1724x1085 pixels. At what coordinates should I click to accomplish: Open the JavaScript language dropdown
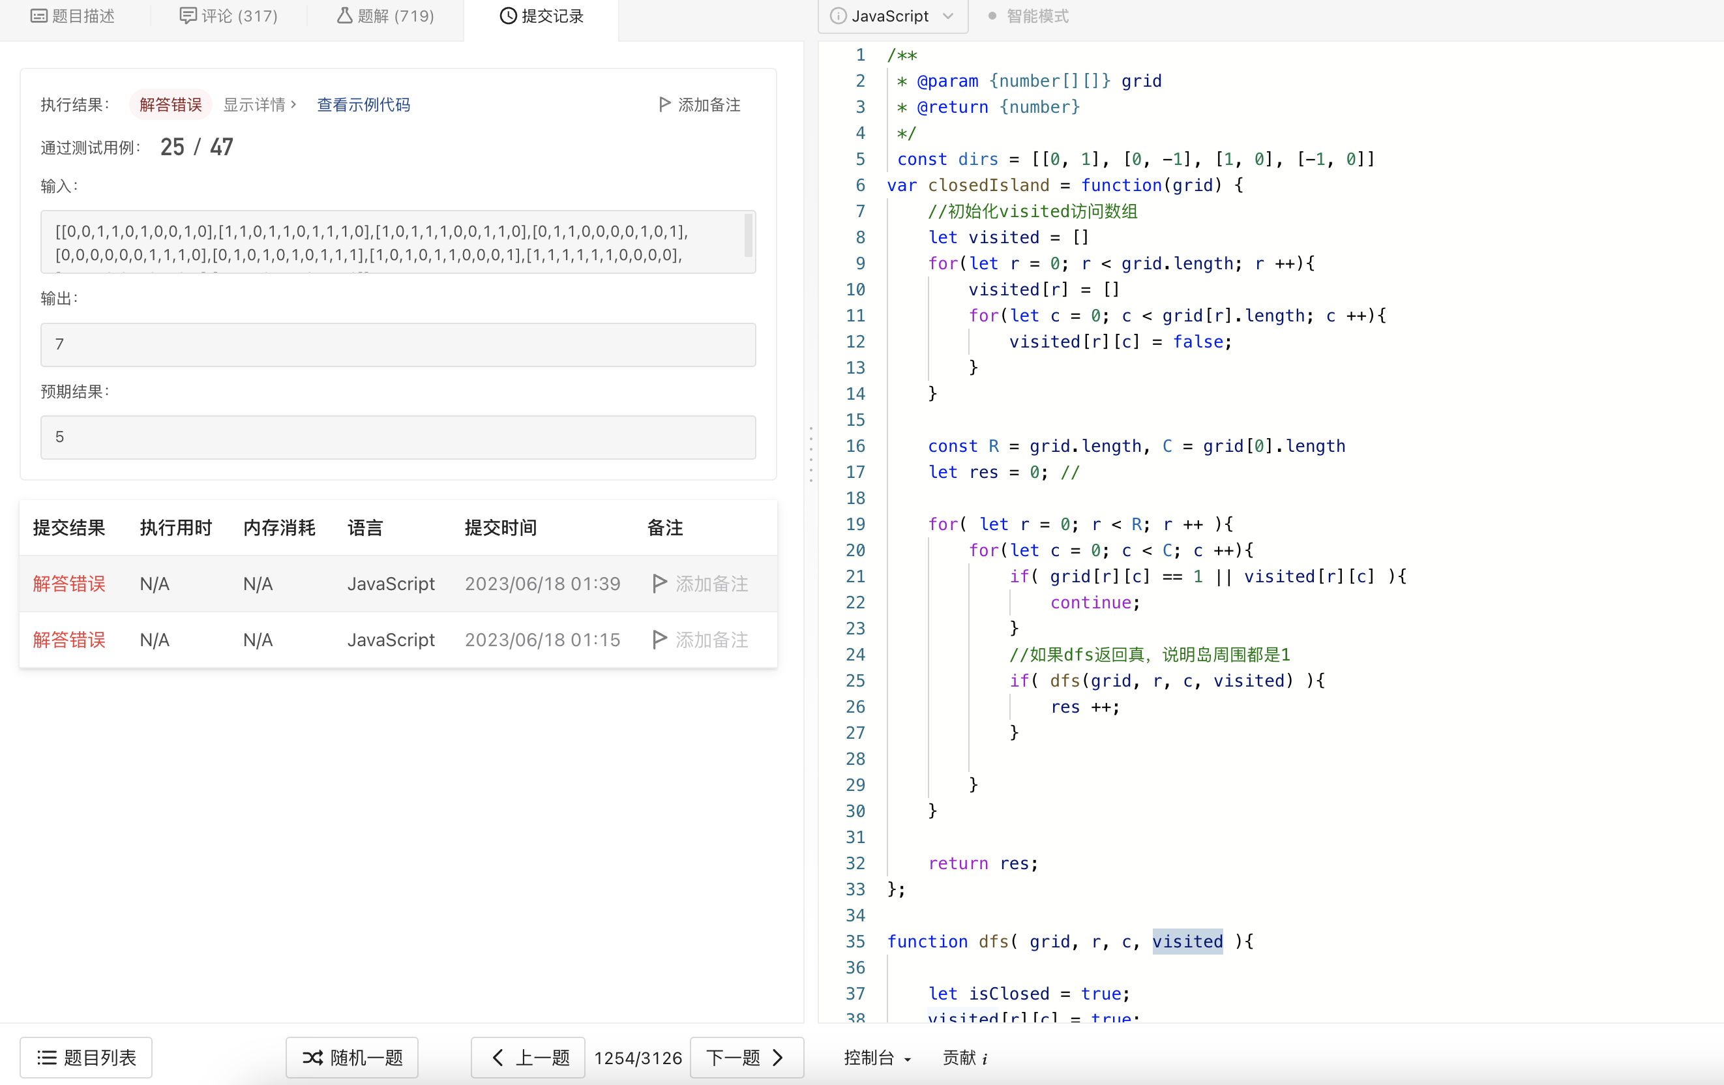tap(893, 16)
